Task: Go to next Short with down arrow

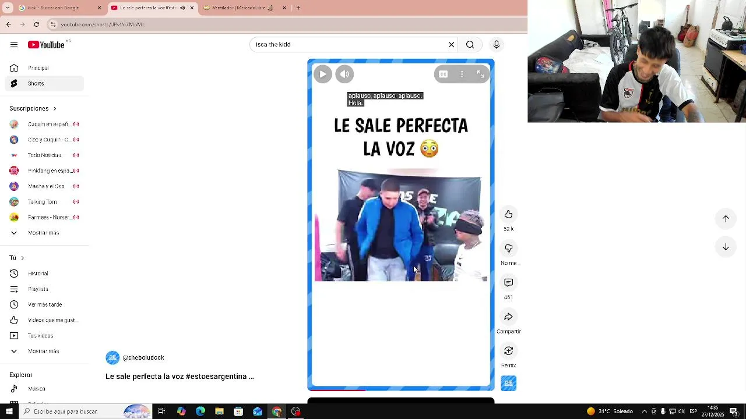Action: [726, 247]
